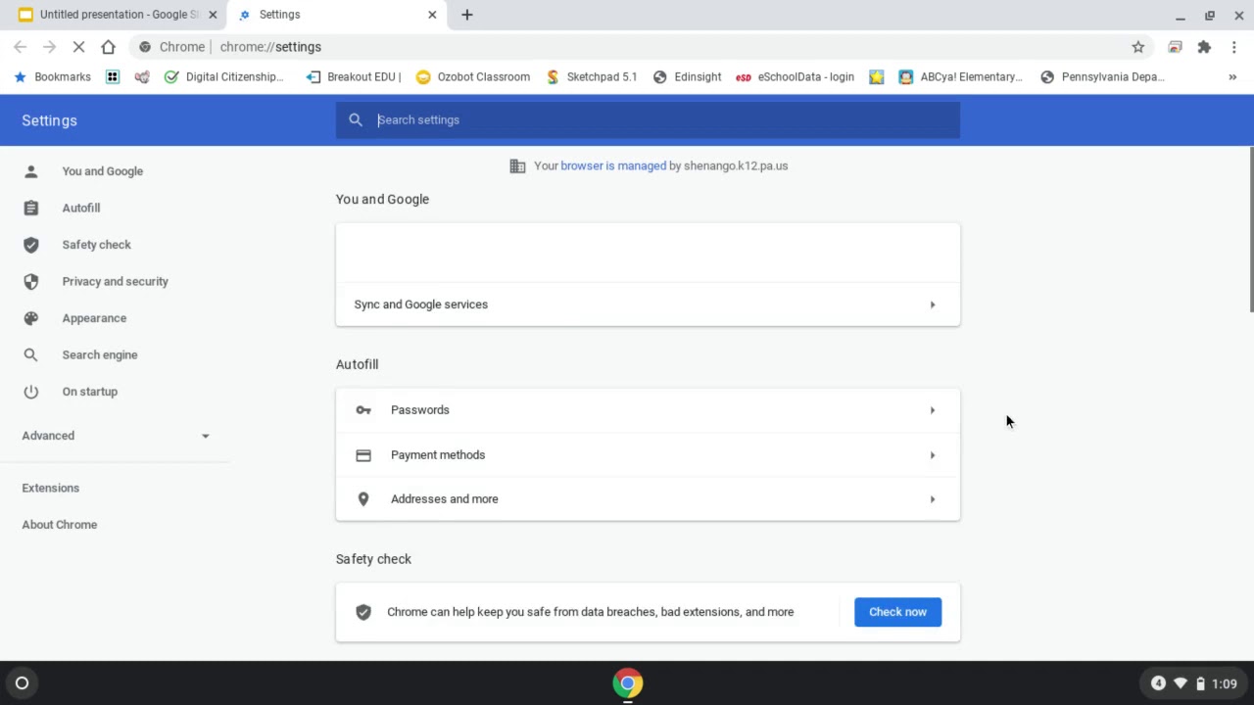Bookmark this page with the star icon

click(1138, 47)
